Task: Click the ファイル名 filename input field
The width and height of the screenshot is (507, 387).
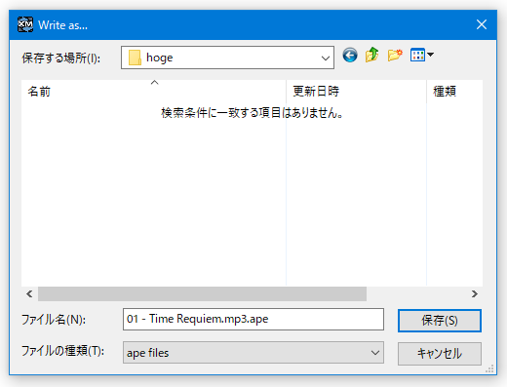Action: 253,319
